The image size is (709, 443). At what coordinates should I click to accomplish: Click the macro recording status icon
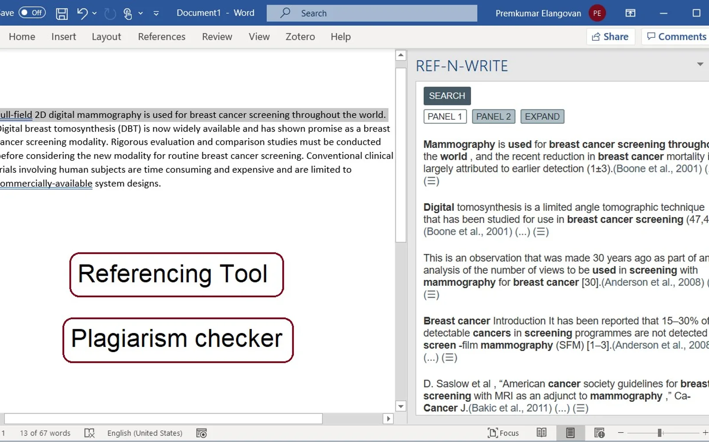click(x=202, y=433)
